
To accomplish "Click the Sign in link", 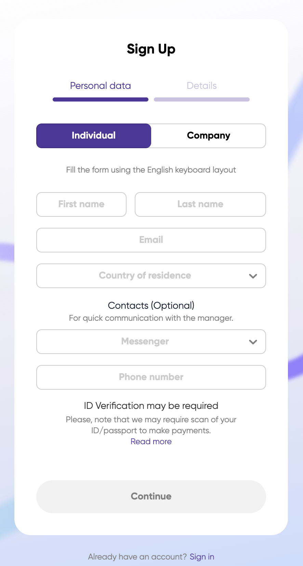I will click(202, 557).
